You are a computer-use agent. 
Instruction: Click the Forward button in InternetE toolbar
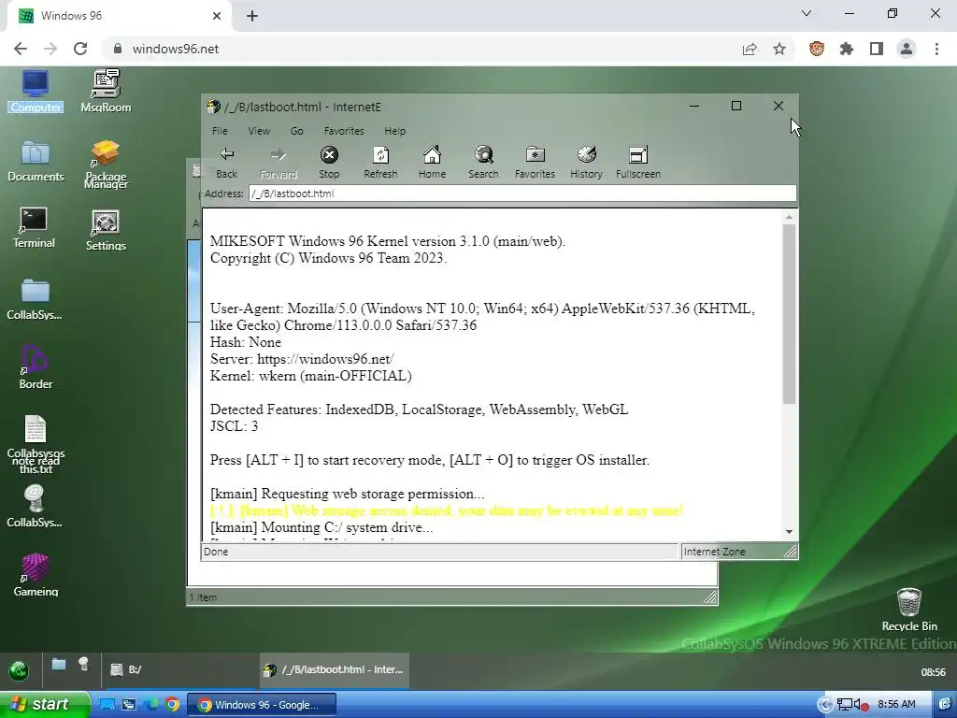click(279, 163)
